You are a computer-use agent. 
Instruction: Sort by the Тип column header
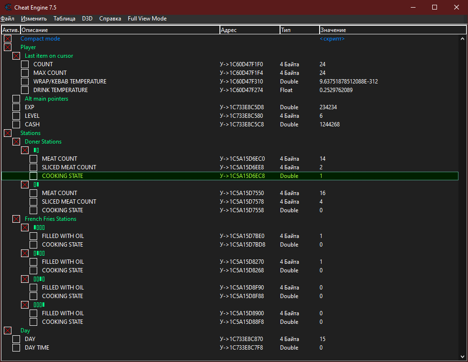[300, 30]
